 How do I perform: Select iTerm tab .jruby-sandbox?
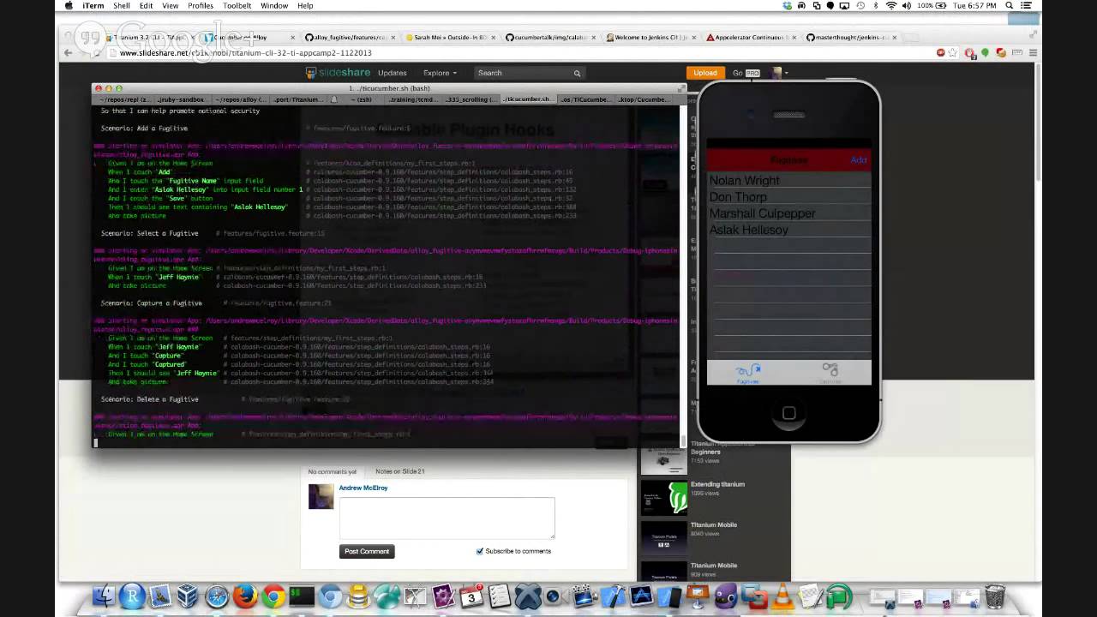tap(182, 99)
